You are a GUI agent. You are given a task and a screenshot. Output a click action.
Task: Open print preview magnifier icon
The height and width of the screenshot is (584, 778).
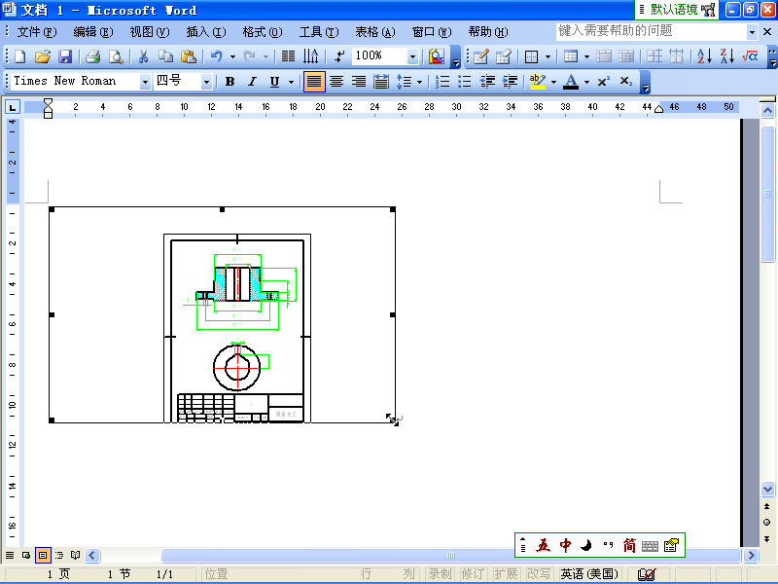pyautogui.click(x=116, y=56)
